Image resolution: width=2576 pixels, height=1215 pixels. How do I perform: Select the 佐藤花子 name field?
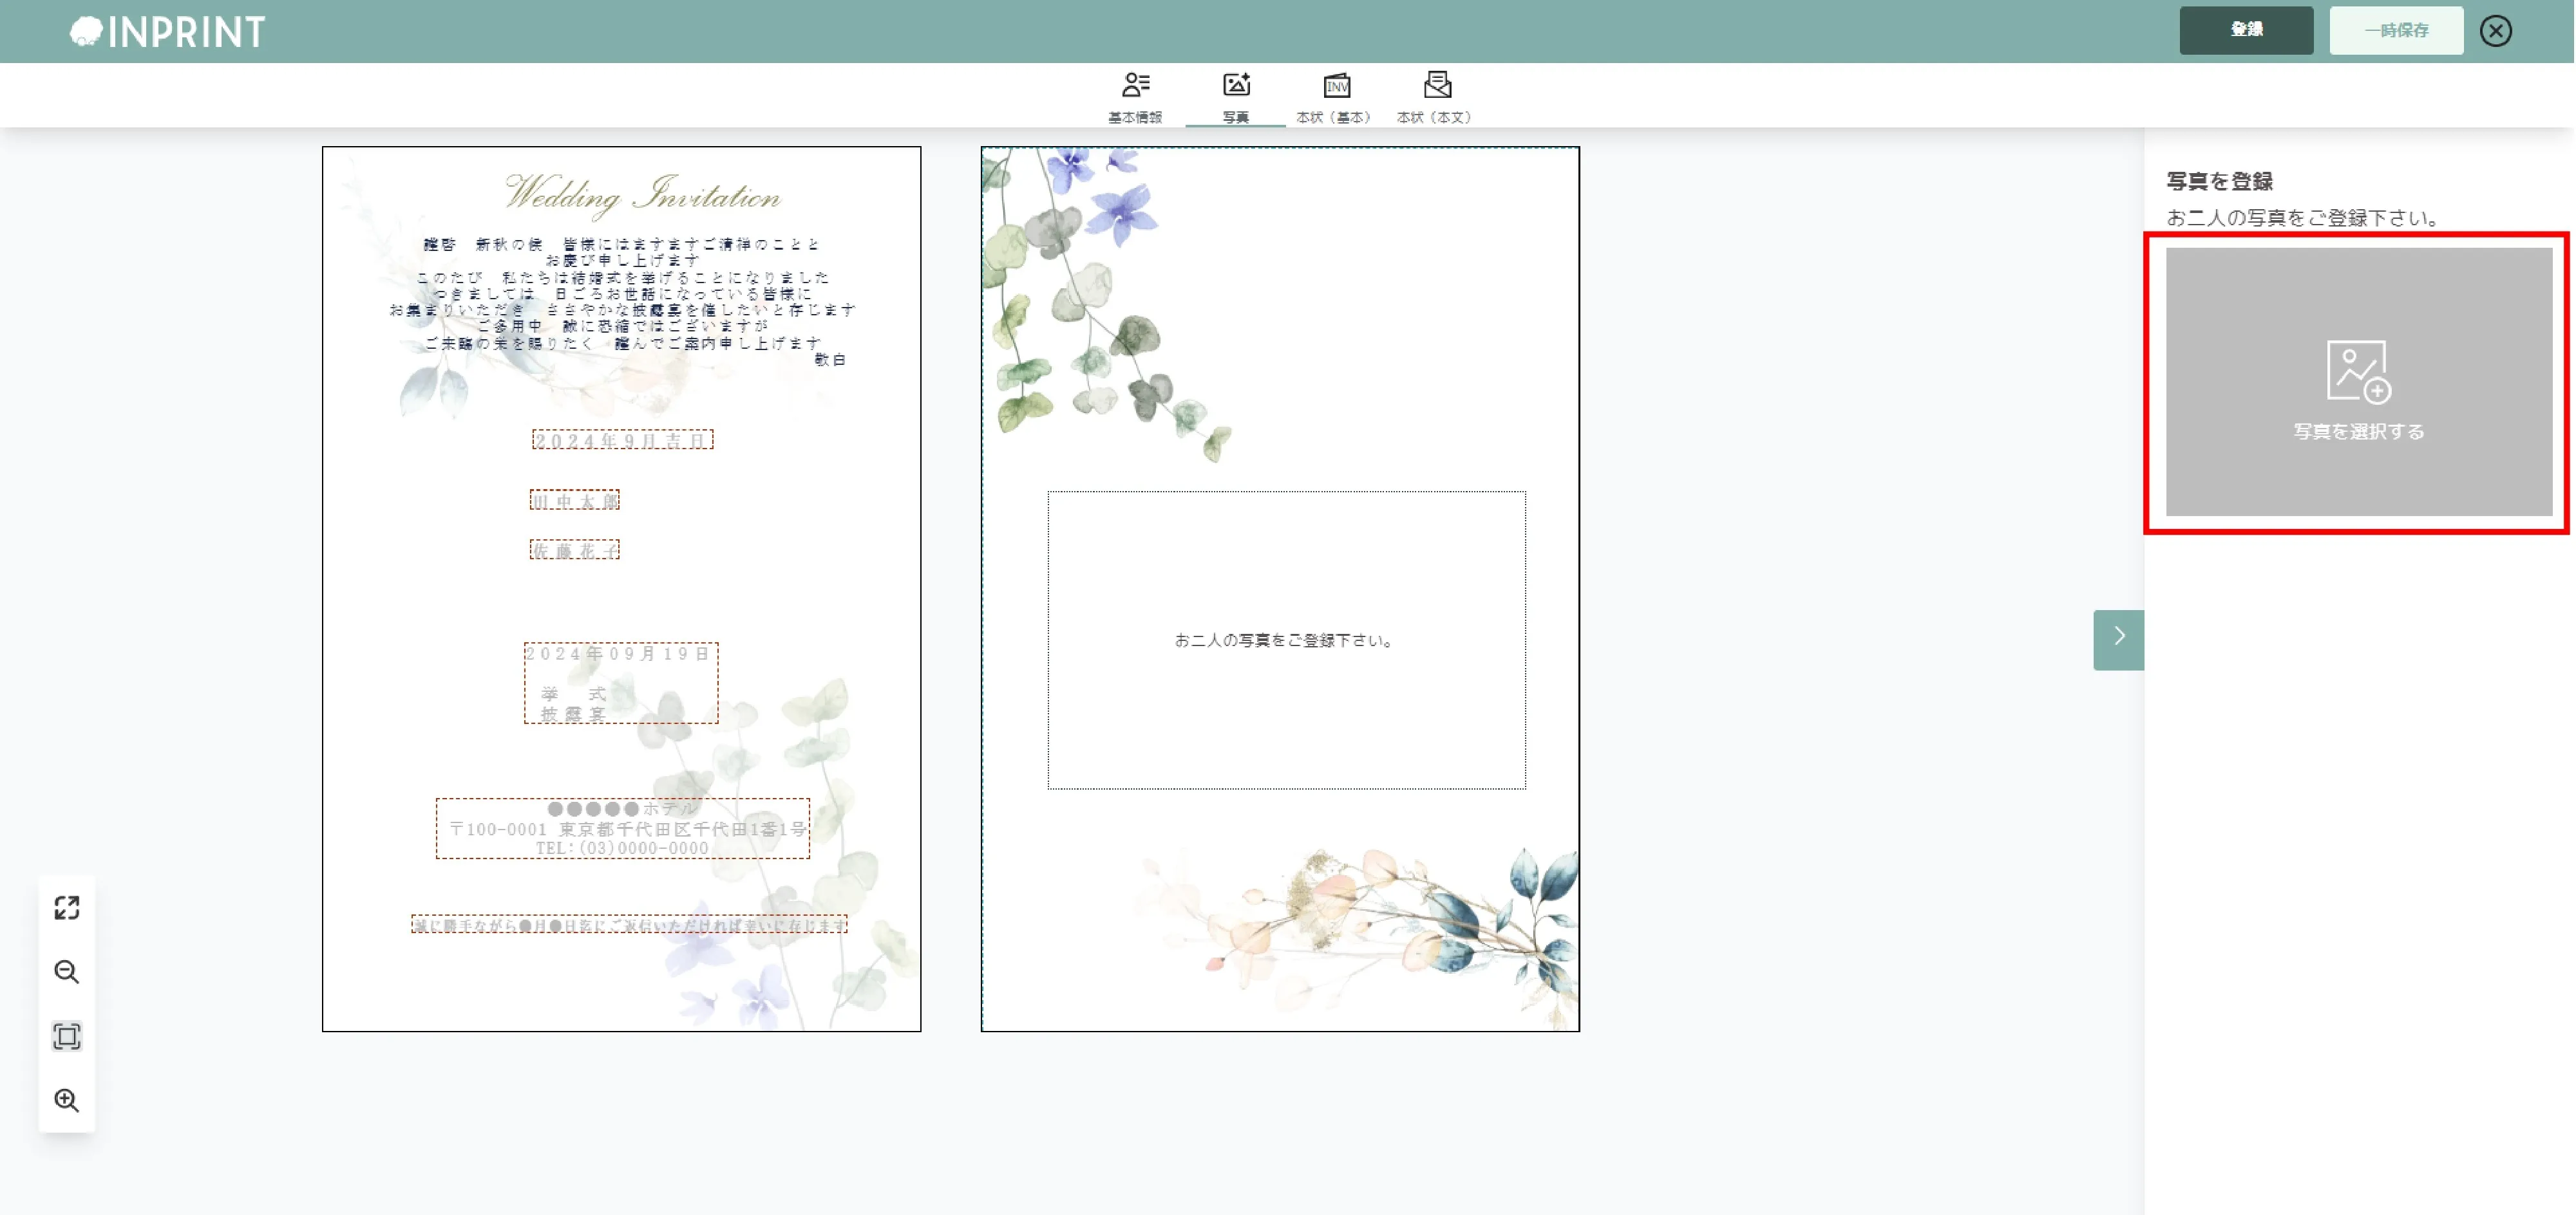pos(574,550)
